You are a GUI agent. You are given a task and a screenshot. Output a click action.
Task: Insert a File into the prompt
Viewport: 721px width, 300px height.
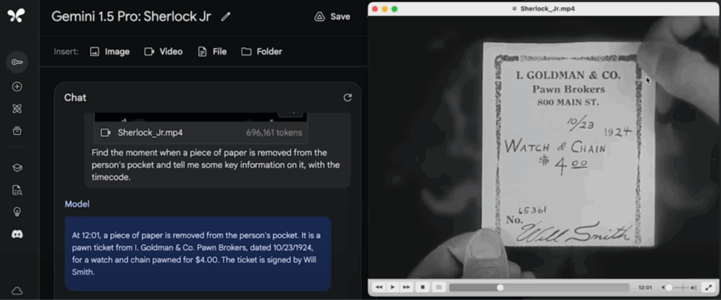coord(212,51)
